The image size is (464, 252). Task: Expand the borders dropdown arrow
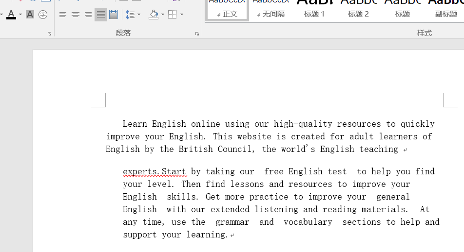coord(182,15)
